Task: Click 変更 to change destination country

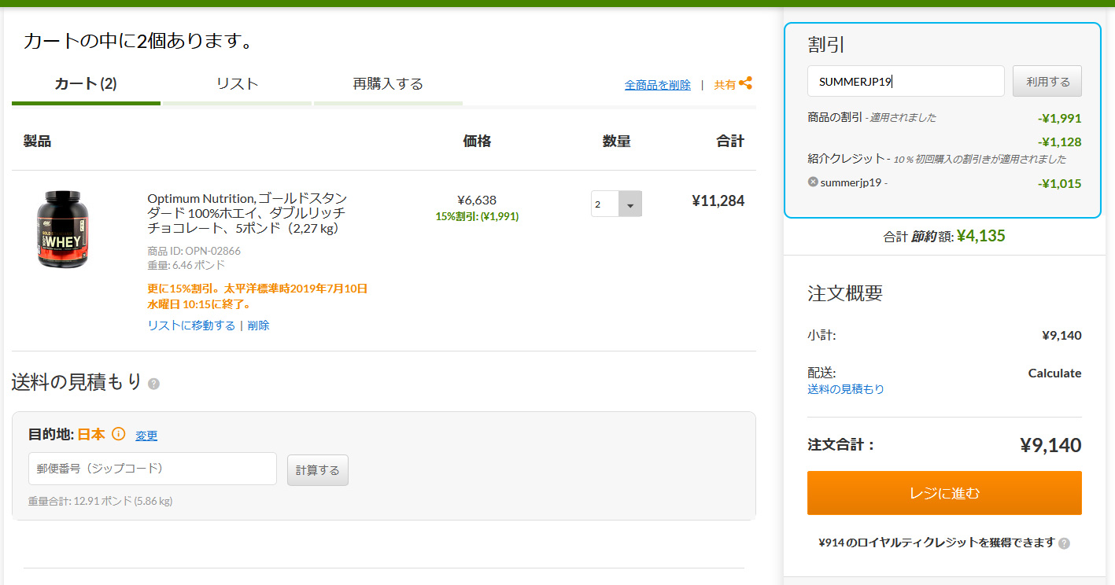Action: click(146, 436)
